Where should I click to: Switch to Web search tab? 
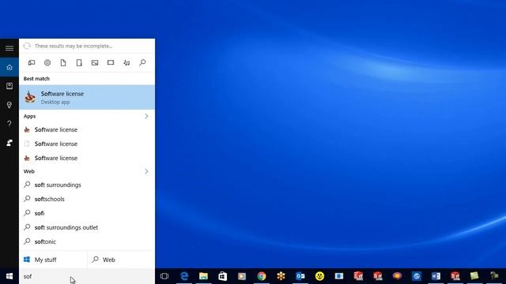pos(121,260)
